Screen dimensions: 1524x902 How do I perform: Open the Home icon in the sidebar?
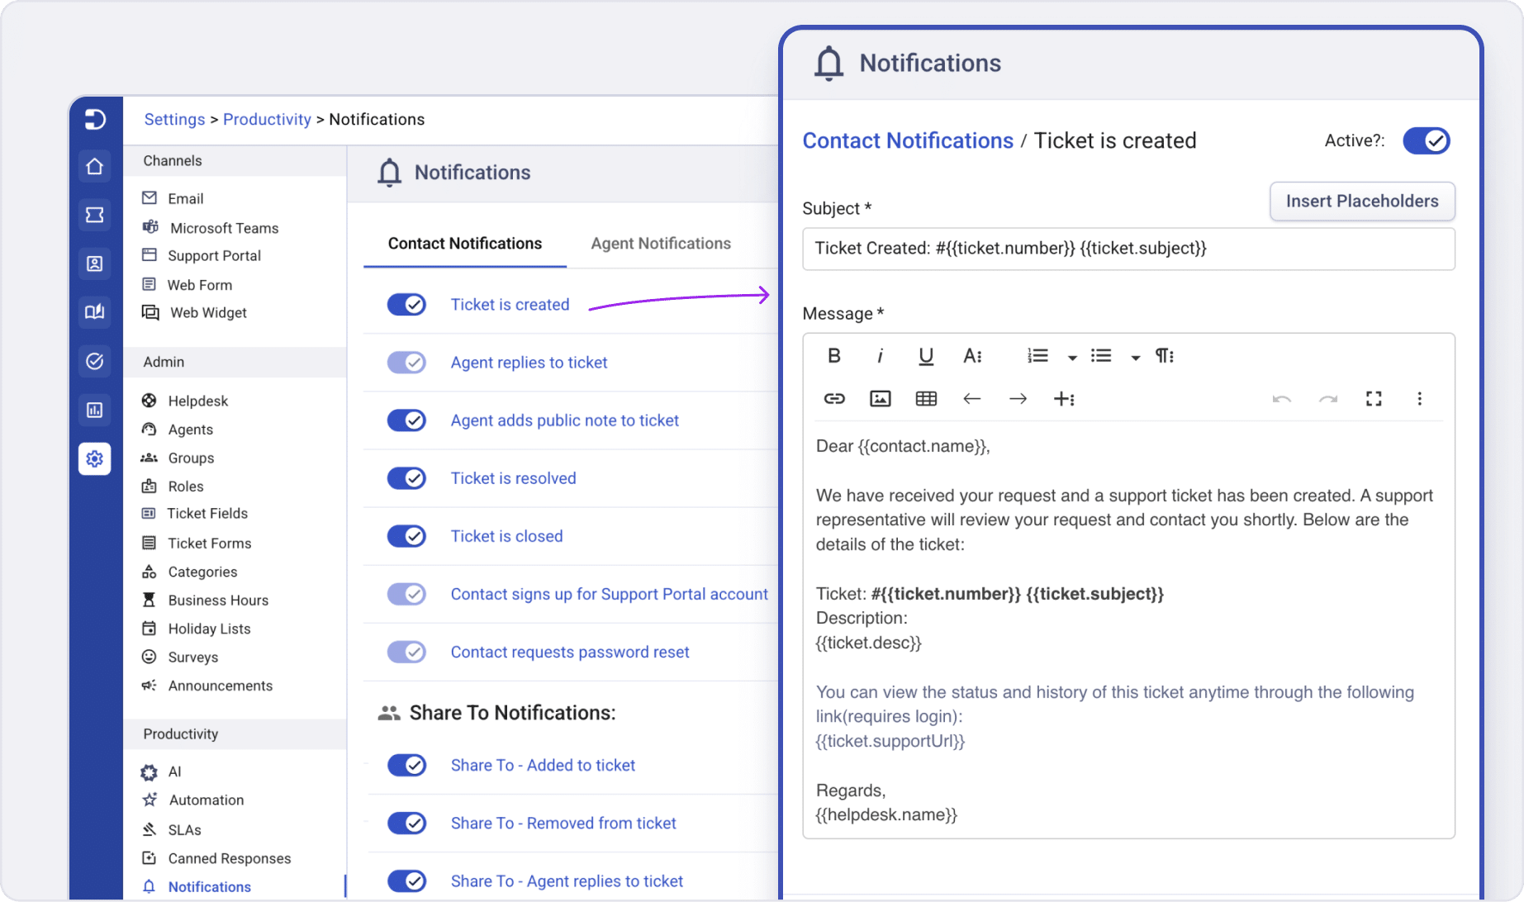tap(94, 166)
